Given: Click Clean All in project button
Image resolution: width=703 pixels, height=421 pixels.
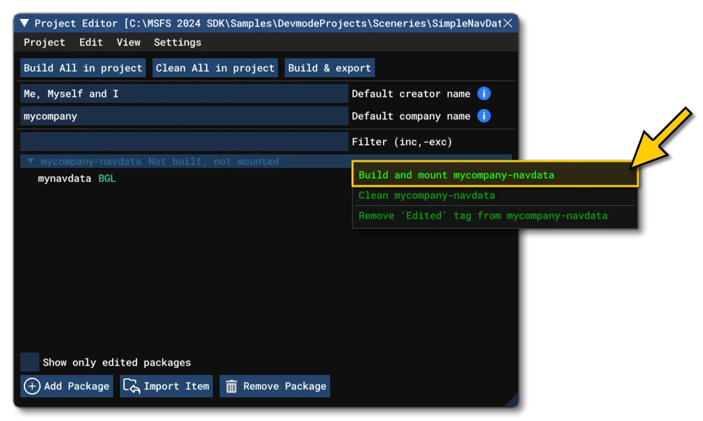Looking at the screenshot, I should pyautogui.click(x=215, y=68).
